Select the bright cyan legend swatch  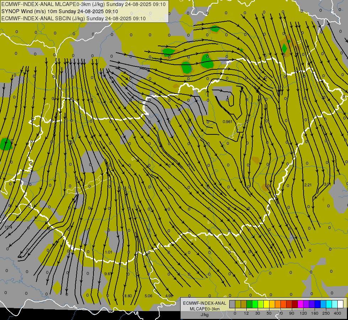pyautogui.click(x=329, y=304)
